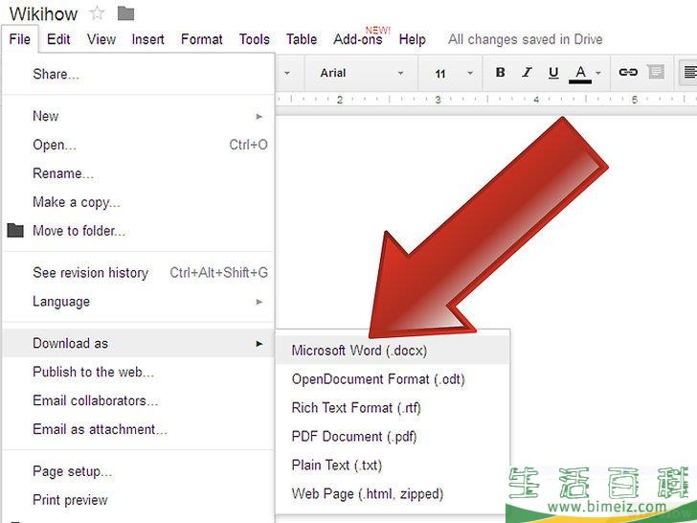The height and width of the screenshot is (523, 697).
Task: Expand the Language submenu
Action: pos(138,302)
